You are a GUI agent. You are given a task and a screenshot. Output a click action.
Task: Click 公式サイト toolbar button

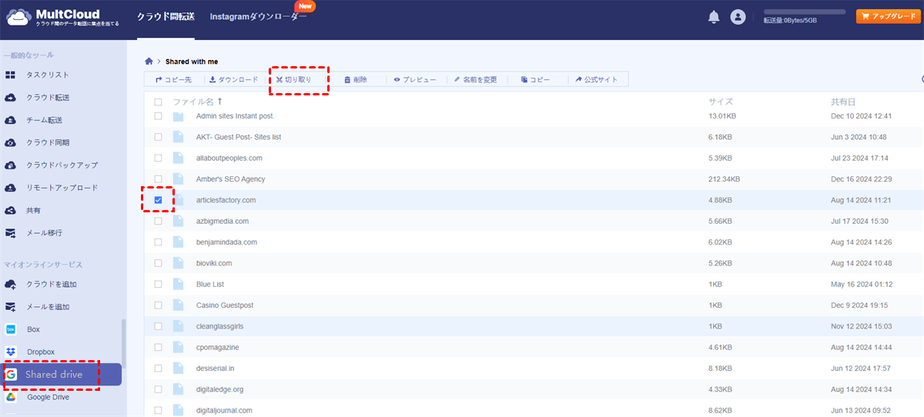tap(596, 79)
